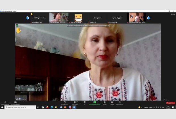176x119 pixels.
Task: Open View layout options at top right
Action: (x=173, y=14)
